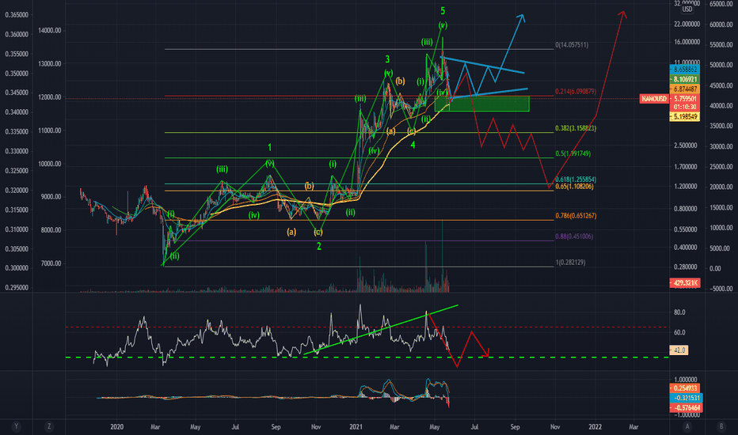The image size is (738, 435).
Task: Select the green rectangle support zone
Action: point(482,104)
